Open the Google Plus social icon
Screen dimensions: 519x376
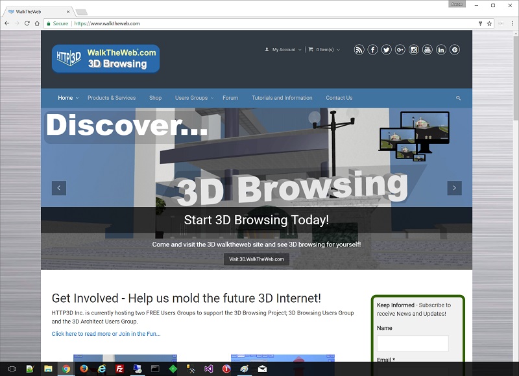[x=400, y=50]
